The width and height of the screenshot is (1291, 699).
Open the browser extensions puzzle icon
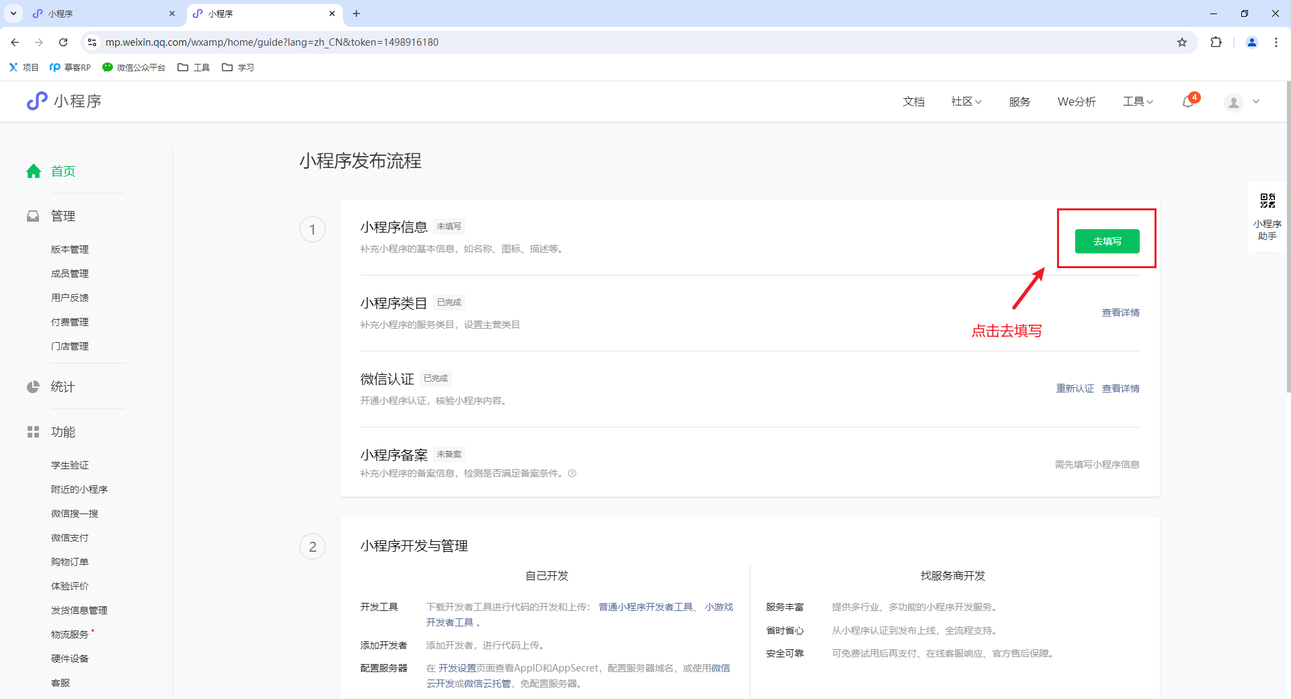point(1216,42)
